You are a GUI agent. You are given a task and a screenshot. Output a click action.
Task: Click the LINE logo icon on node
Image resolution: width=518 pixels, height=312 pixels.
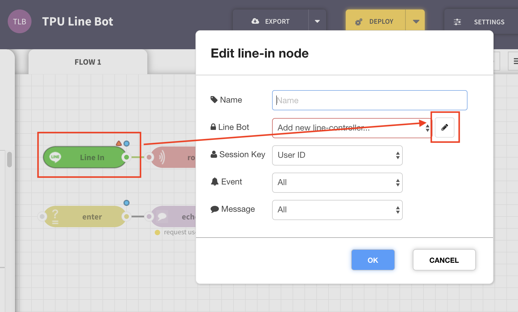pos(55,157)
